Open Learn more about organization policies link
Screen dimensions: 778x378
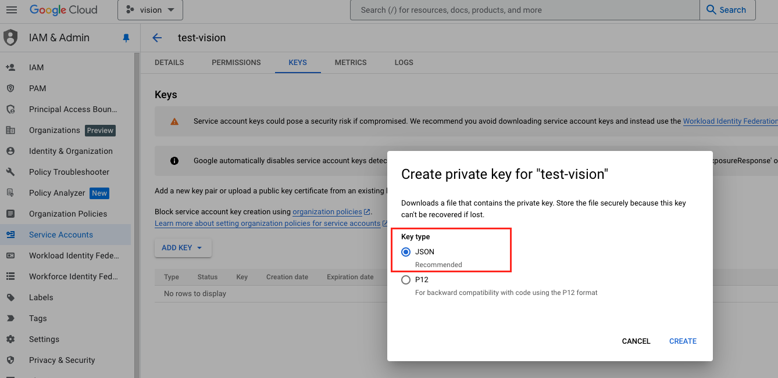267,224
